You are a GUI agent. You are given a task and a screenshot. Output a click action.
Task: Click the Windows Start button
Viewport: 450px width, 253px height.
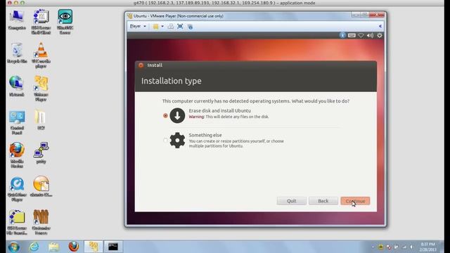click(x=13, y=247)
